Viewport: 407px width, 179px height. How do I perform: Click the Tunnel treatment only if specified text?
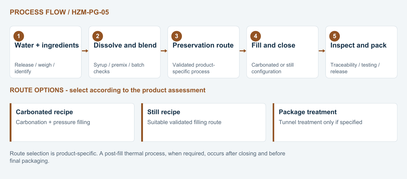[321, 122]
